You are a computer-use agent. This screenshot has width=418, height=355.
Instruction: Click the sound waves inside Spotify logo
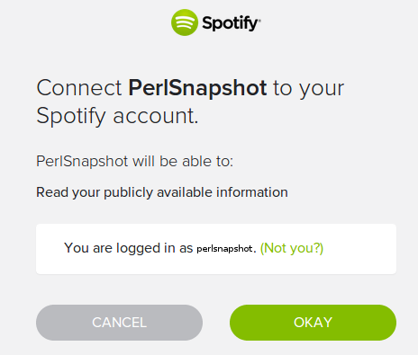click(185, 22)
